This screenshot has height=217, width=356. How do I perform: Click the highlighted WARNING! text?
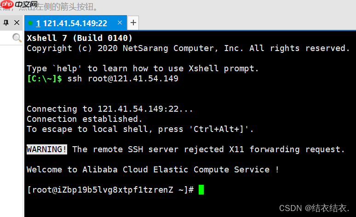[x=47, y=149]
